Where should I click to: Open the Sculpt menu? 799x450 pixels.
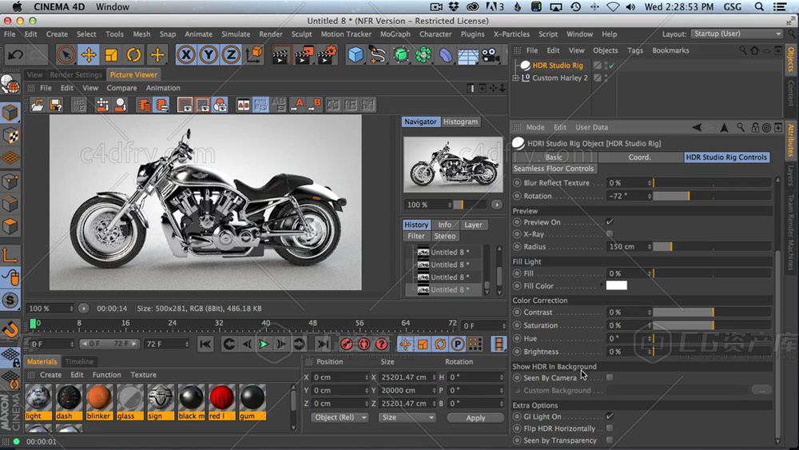(x=301, y=34)
